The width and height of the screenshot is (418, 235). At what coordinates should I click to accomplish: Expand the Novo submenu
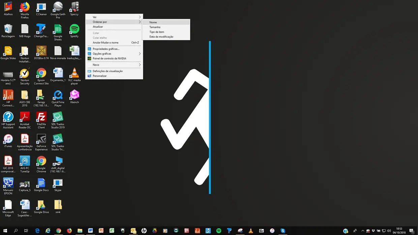[114, 65]
